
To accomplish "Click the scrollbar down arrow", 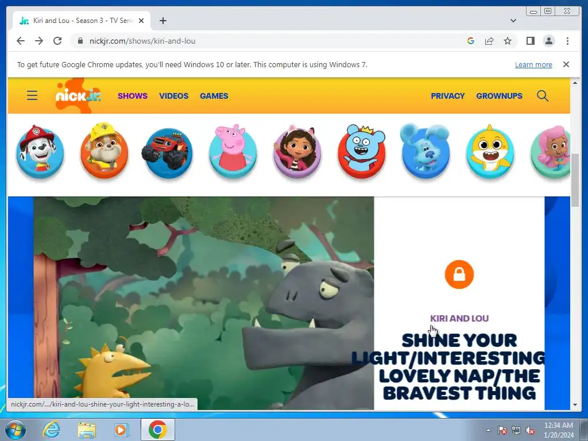I will point(575,405).
